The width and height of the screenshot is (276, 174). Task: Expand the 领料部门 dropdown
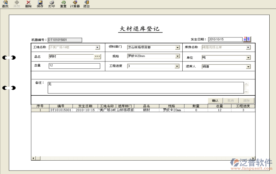pos(177,48)
